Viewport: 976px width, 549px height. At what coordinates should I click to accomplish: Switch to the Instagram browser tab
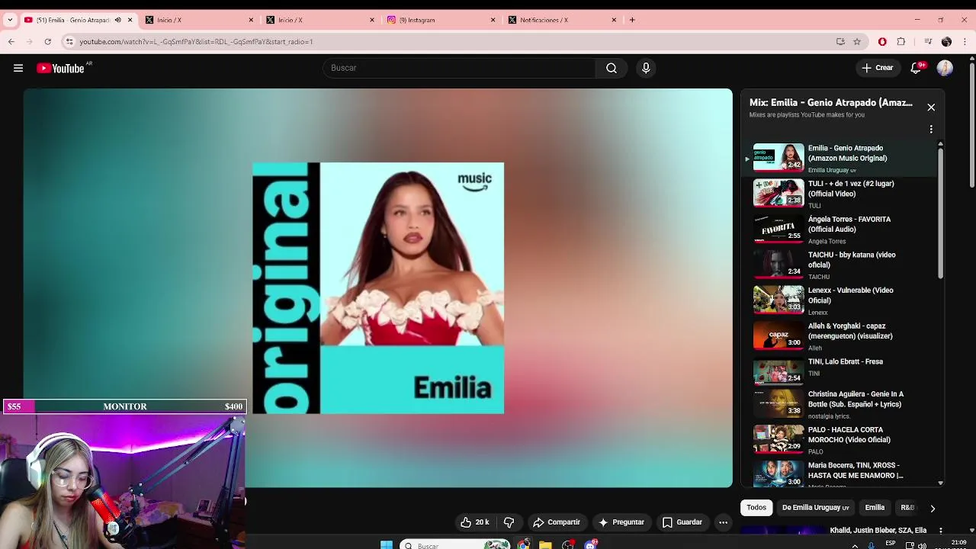(440, 20)
